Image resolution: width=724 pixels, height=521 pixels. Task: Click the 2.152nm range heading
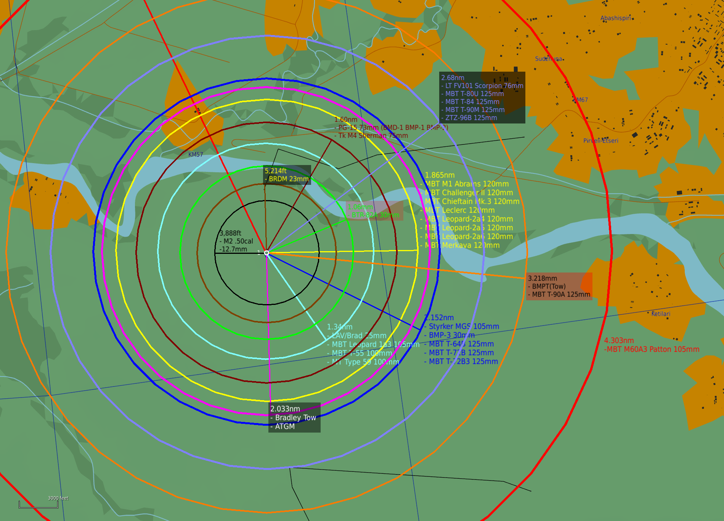[439, 318]
